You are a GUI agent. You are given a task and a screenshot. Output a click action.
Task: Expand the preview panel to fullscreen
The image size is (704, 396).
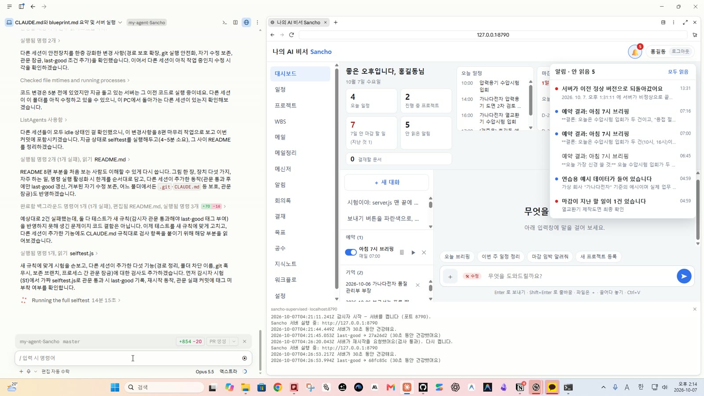coord(685,22)
